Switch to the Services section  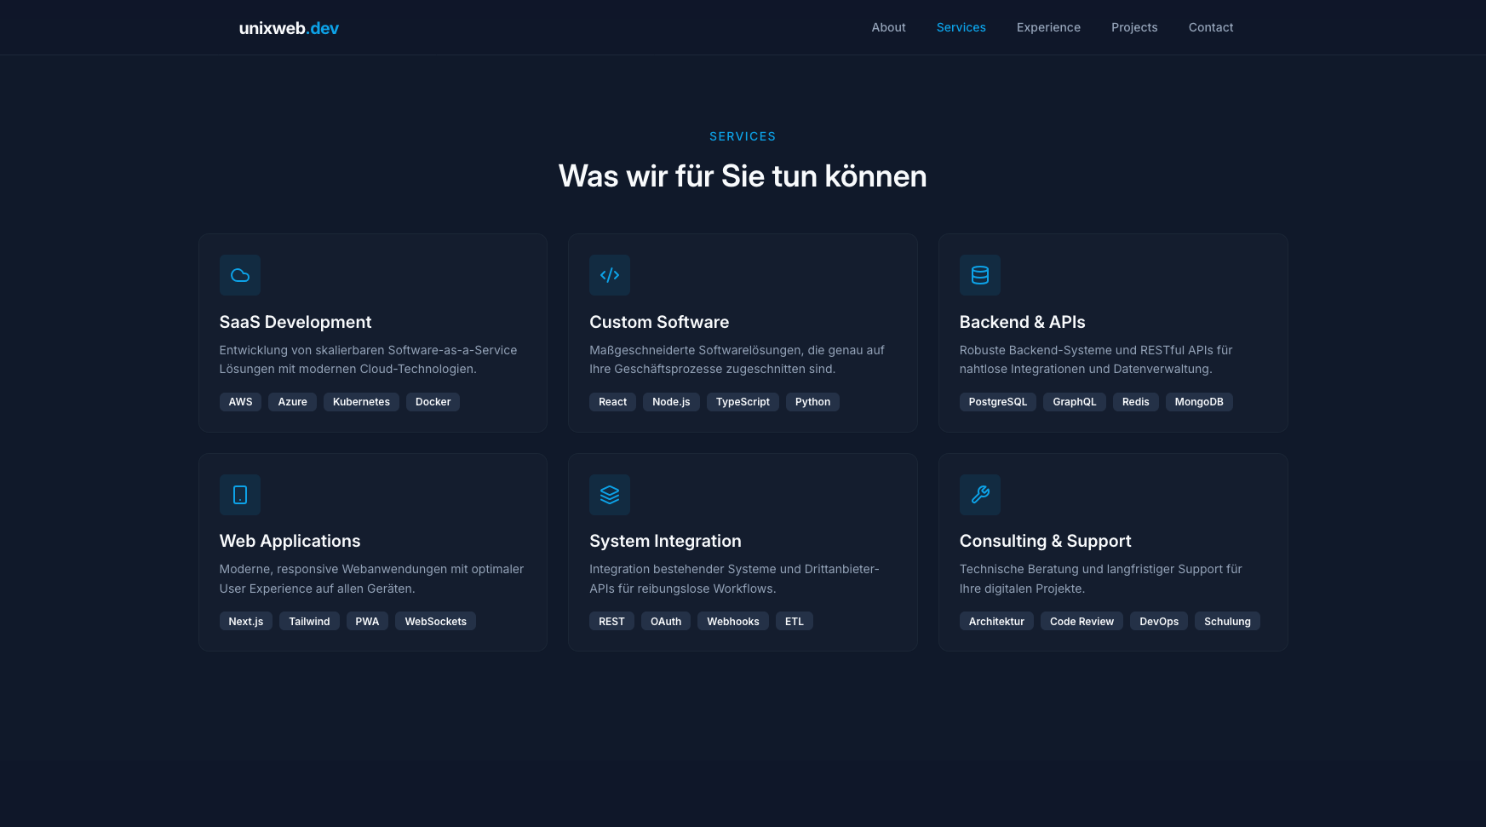point(961,27)
